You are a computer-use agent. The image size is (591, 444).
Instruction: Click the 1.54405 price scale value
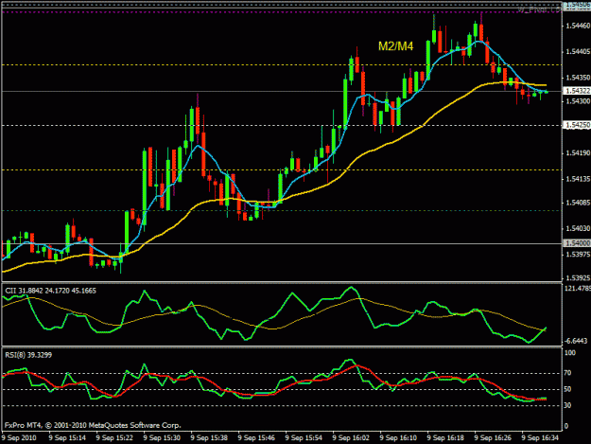pos(578,51)
